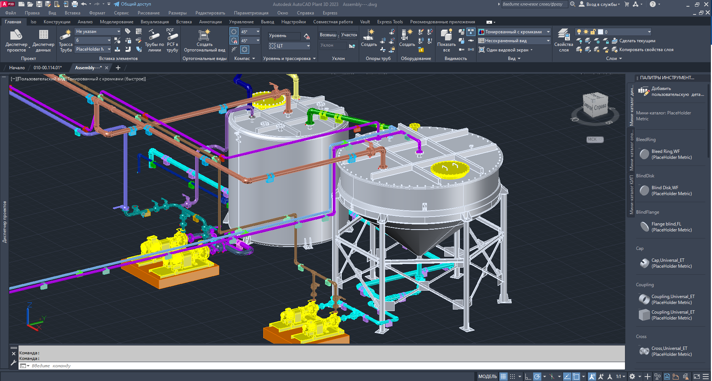Image resolution: width=712 pixels, height=381 pixels.
Task: Open Свойства слоя layer properties
Action: [x=564, y=40]
